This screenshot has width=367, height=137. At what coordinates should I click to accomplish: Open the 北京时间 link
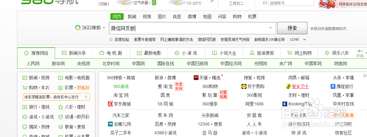tap(111, 64)
